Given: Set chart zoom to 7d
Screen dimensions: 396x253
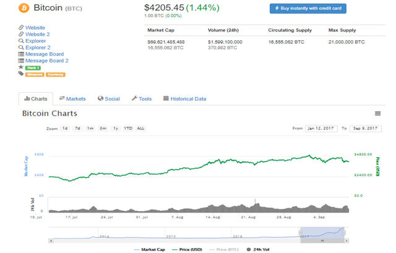Looking at the screenshot, I should click(77, 129).
